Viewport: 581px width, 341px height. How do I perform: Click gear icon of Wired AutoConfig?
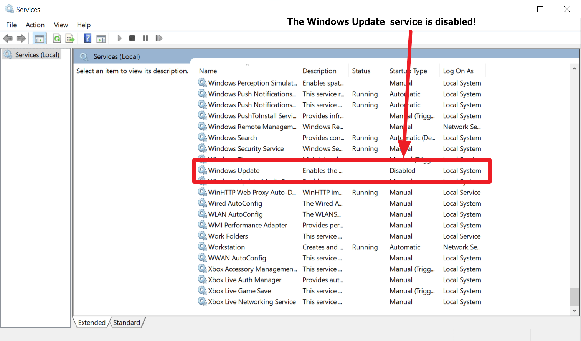[202, 203]
